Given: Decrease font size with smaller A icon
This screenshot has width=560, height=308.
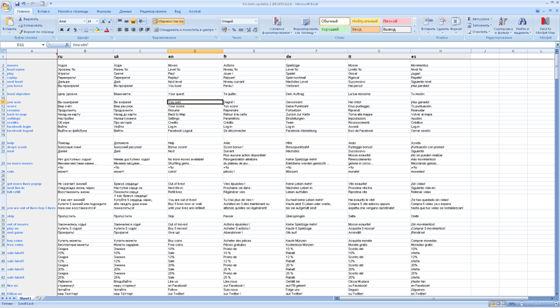Looking at the screenshot, I should [109, 22].
